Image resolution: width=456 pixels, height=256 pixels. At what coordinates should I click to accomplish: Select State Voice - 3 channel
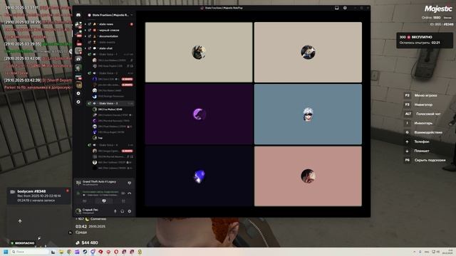[110, 103]
